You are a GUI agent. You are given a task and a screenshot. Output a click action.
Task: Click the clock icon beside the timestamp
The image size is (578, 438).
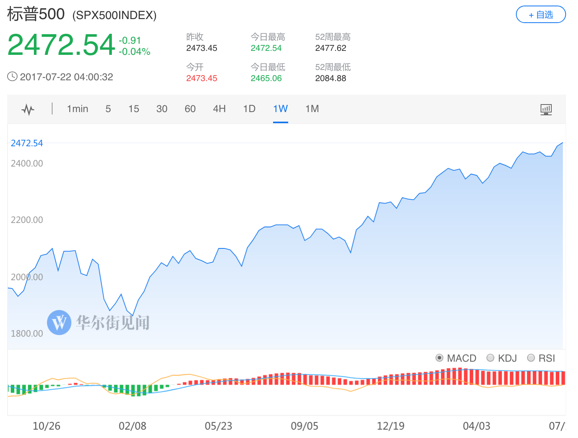pos(12,77)
